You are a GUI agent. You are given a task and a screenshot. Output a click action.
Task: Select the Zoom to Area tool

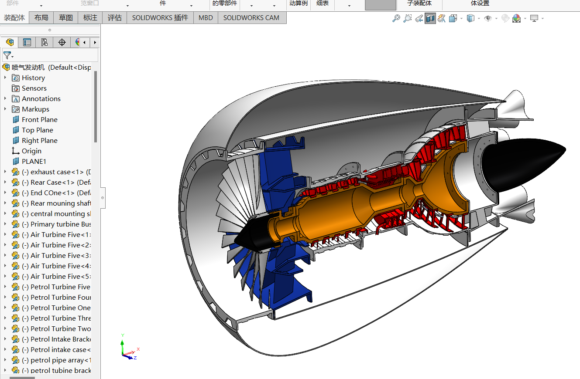pyautogui.click(x=408, y=18)
